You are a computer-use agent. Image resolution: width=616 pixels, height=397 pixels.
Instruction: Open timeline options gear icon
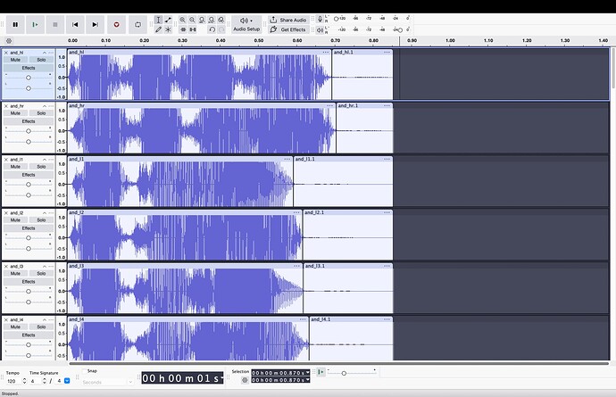(9, 41)
